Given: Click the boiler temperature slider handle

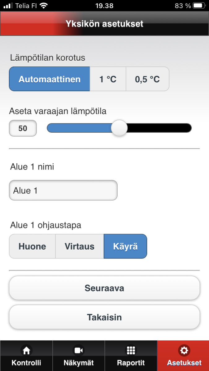Looking at the screenshot, I should point(119,128).
